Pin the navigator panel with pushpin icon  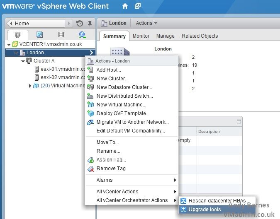90,24
